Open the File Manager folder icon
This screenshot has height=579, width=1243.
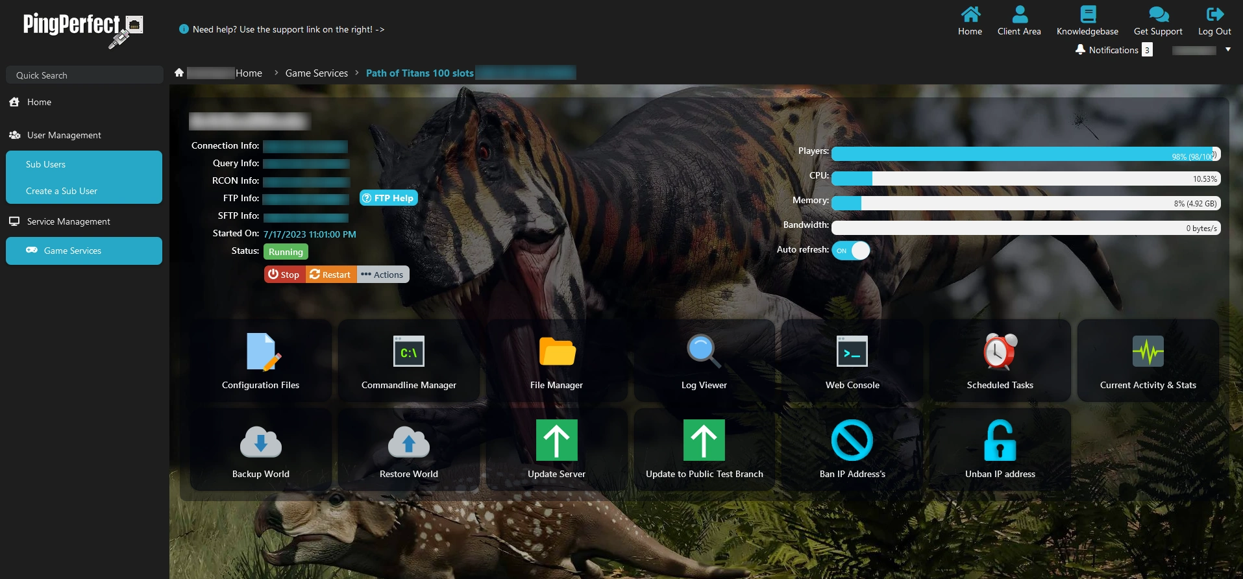click(556, 352)
